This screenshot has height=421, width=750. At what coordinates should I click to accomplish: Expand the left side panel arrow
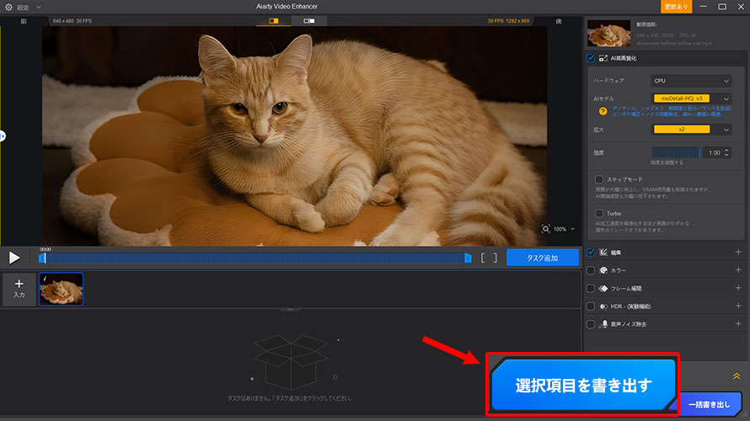3,136
